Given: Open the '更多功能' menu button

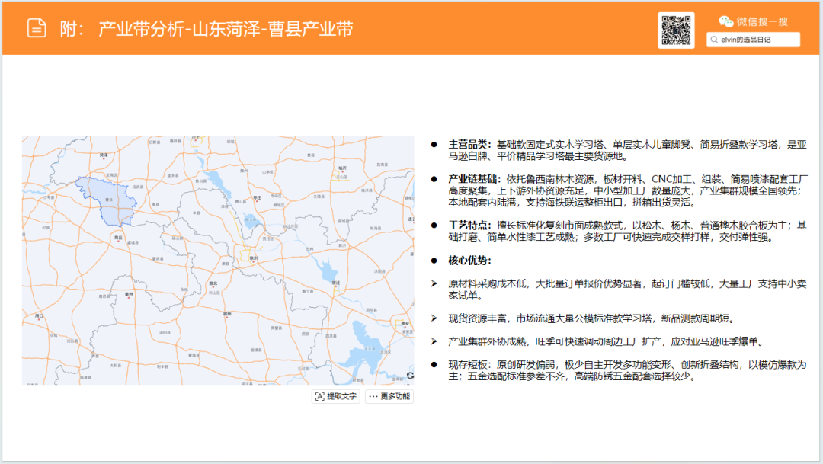Looking at the screenshot, I should tap(389, 396).
